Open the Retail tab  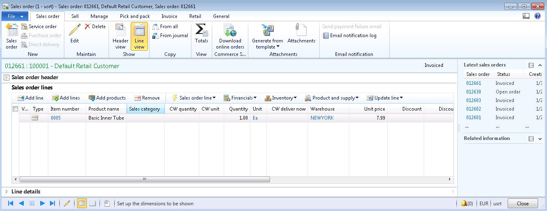pos(195,16)
